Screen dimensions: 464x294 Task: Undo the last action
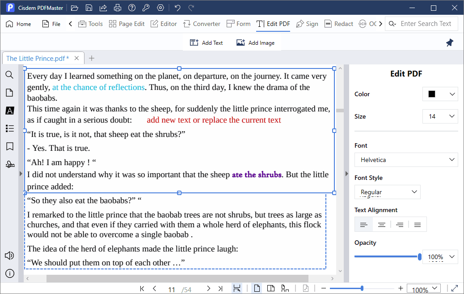pos(177,8)
